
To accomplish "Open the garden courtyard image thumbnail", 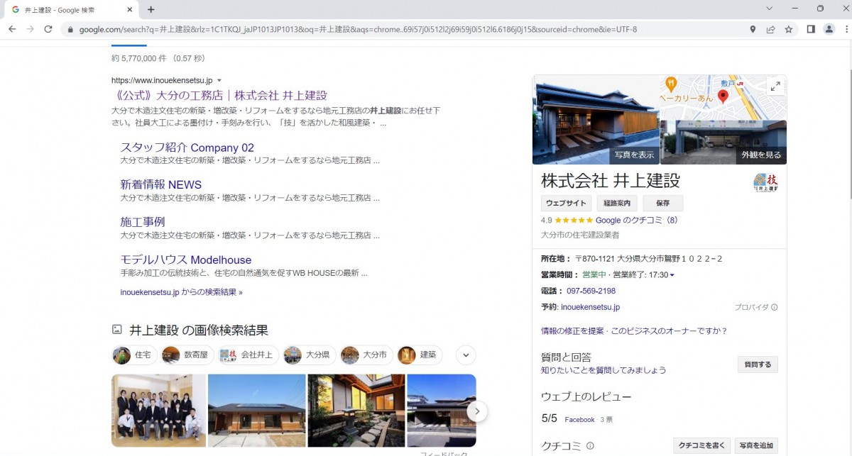I will pyautogui.click(x=356, y=411).
